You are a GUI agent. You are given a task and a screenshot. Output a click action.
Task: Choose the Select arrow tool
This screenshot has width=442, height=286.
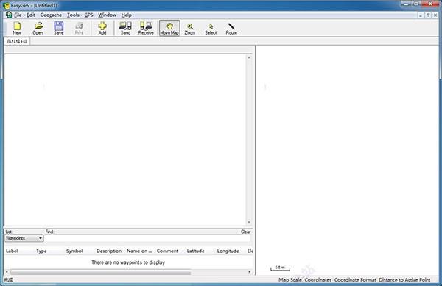click(x=211, y=28)
